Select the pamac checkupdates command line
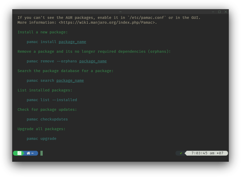 pyautogui.click(x=47, y=119)
